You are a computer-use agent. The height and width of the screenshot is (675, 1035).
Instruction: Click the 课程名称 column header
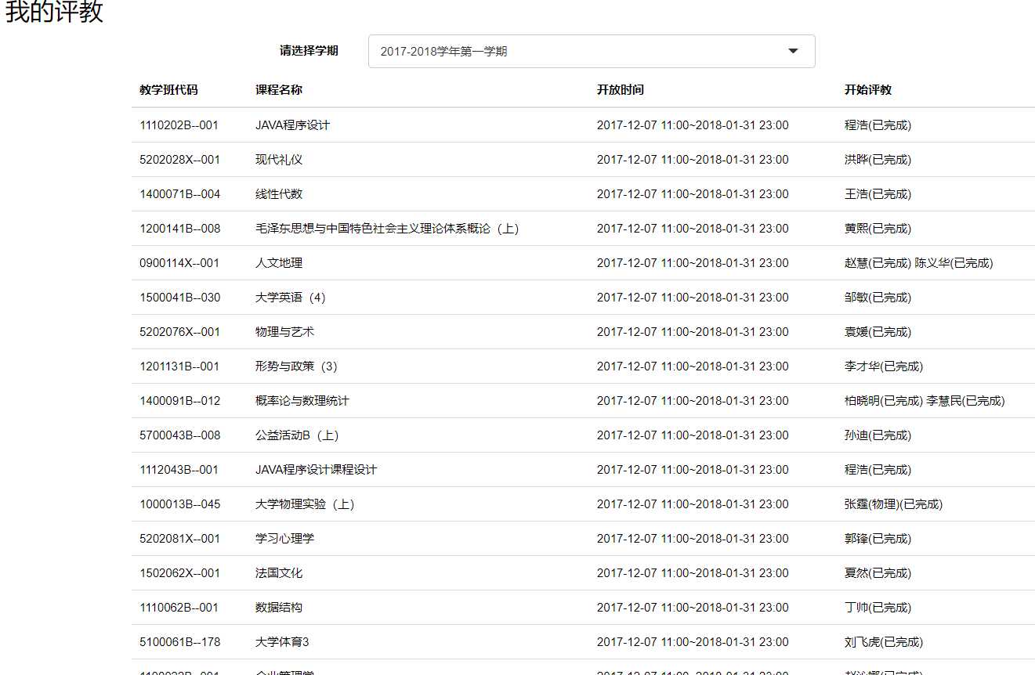[x=277, y=89]
